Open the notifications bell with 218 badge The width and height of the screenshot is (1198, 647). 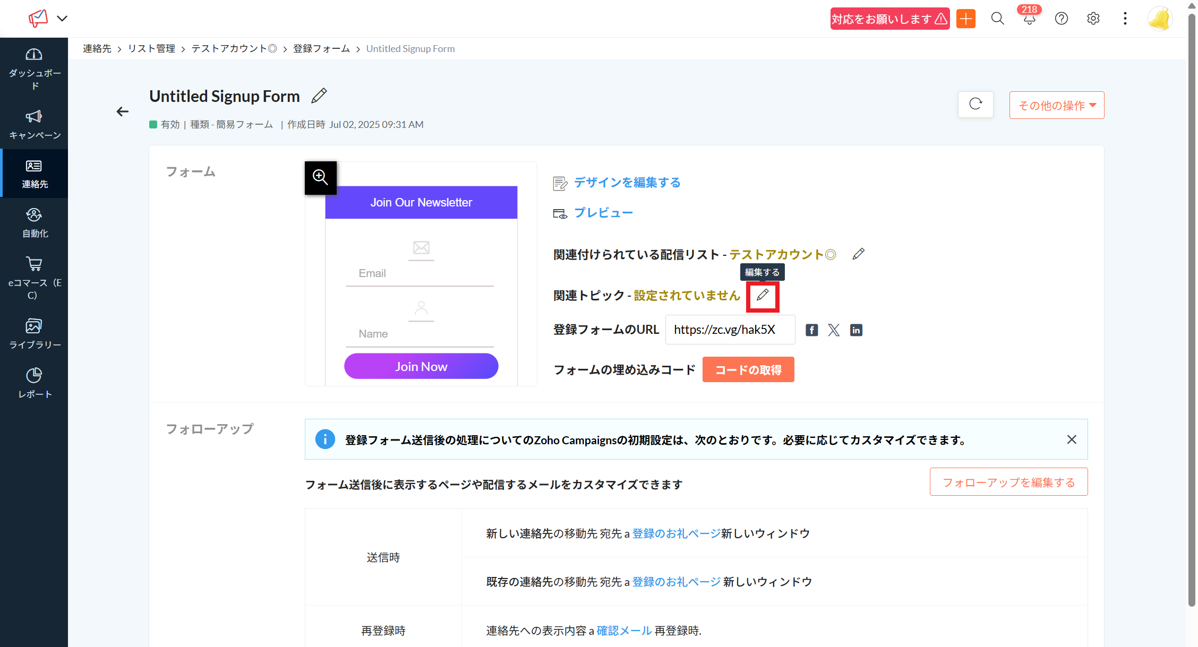coord(1029,19)
